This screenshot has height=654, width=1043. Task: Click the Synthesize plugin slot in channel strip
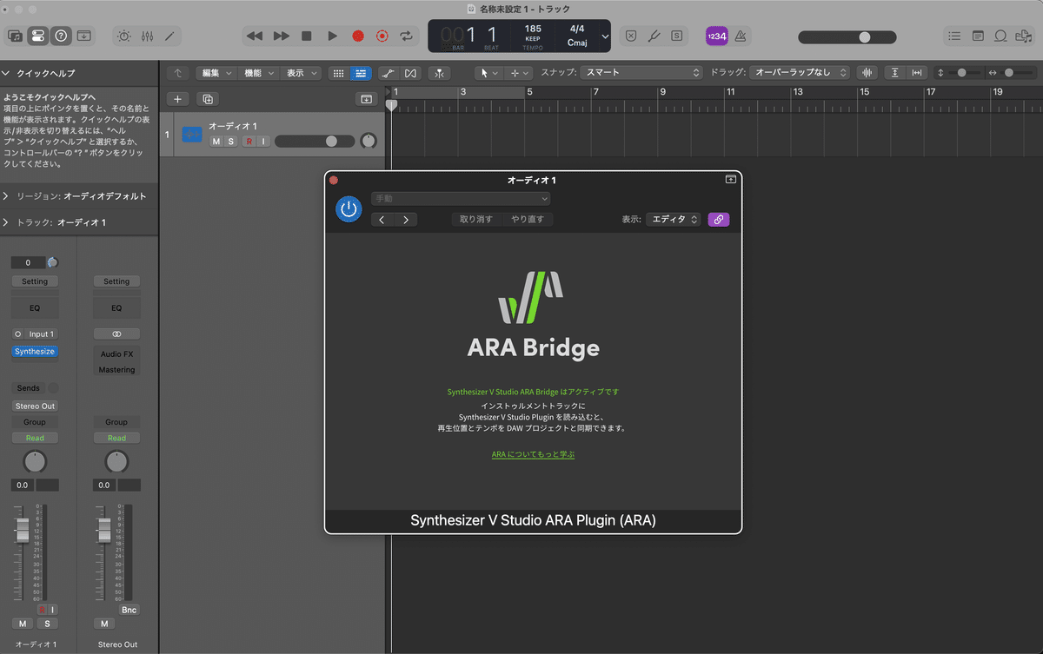pyautogui.click(x=35, y=352)
